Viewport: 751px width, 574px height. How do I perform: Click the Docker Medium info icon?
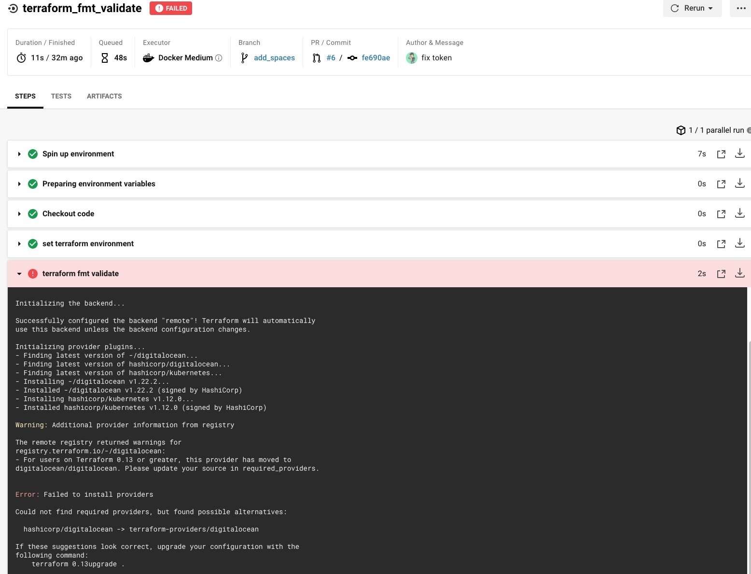[219, 58]
